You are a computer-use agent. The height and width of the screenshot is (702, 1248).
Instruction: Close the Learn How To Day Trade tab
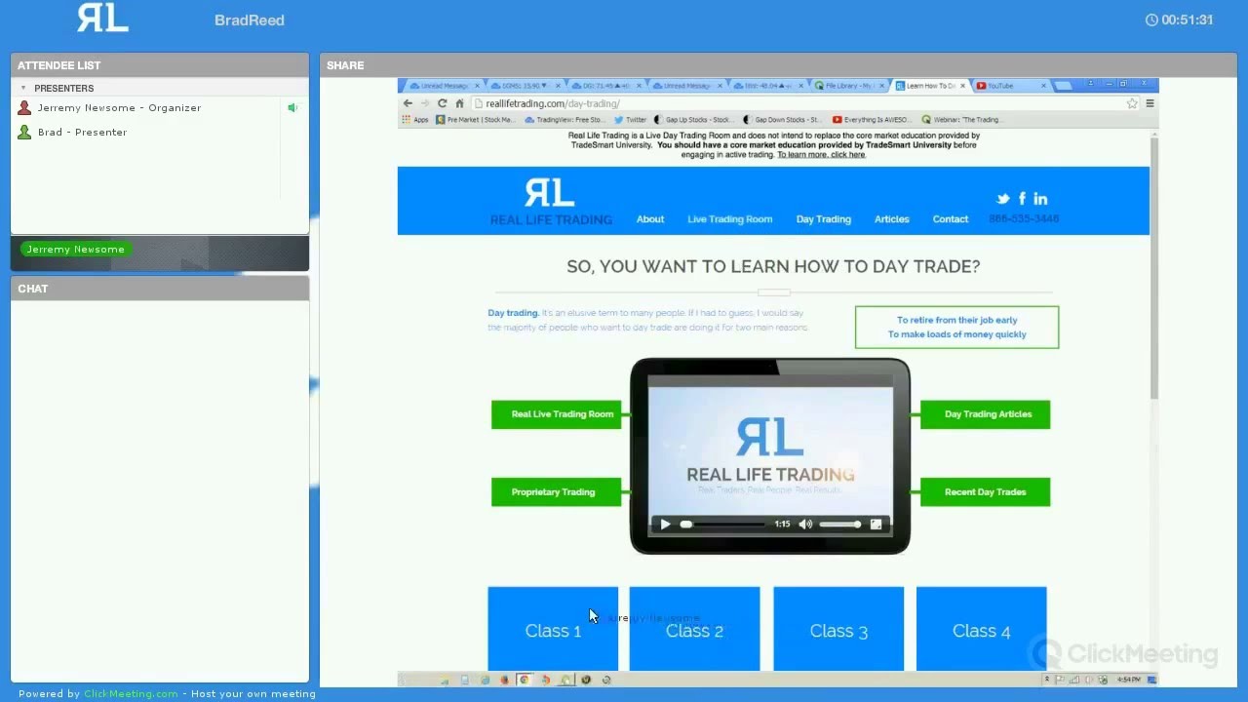pyautogui.click(x=962, y=86)
